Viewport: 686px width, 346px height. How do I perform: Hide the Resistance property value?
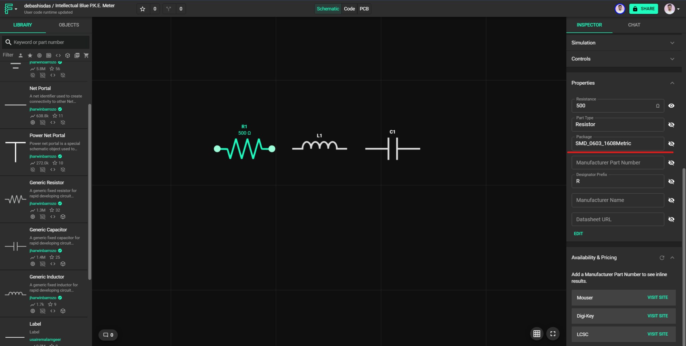tap(672, 105)
